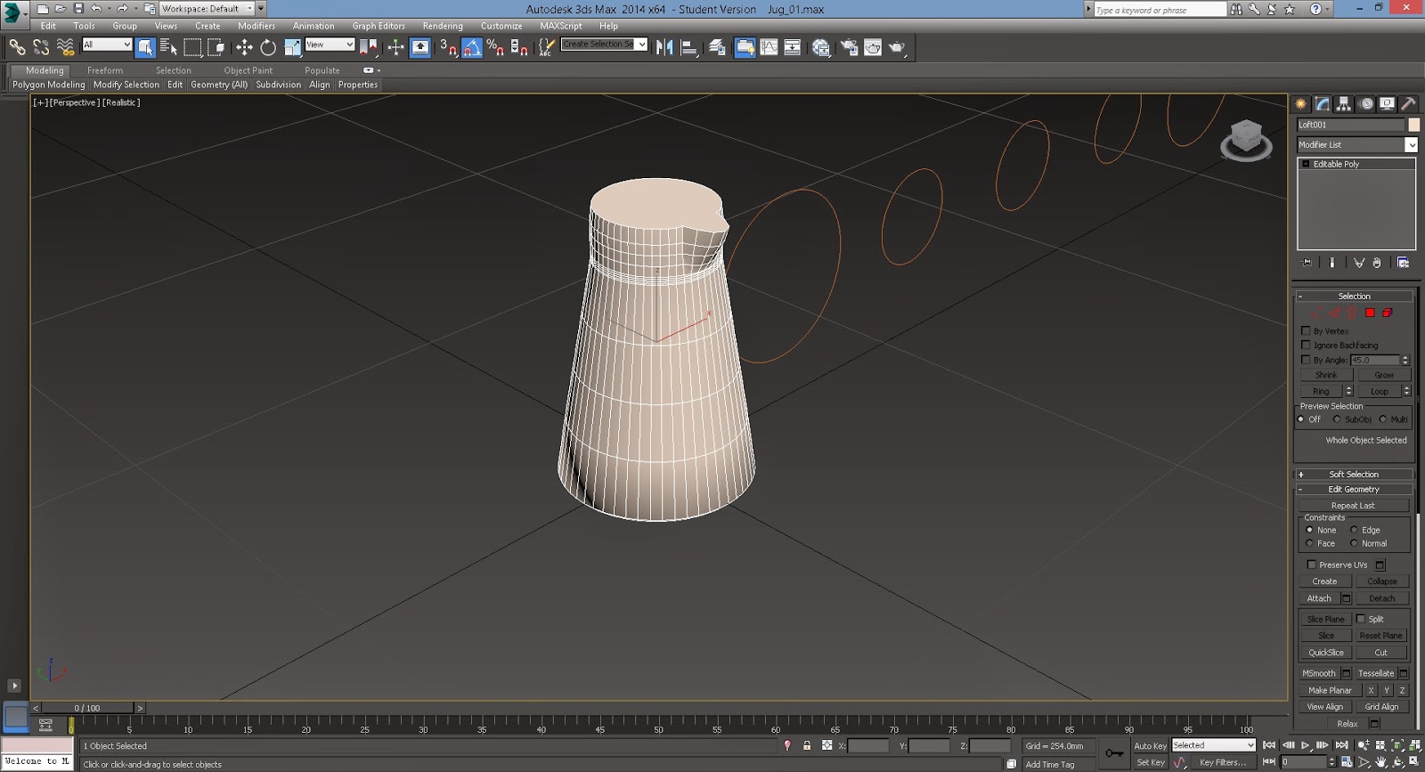This screenshot has height=772, width=1425.
Task: Toggle the Angle Snap icon
Action: pos(472,47)
